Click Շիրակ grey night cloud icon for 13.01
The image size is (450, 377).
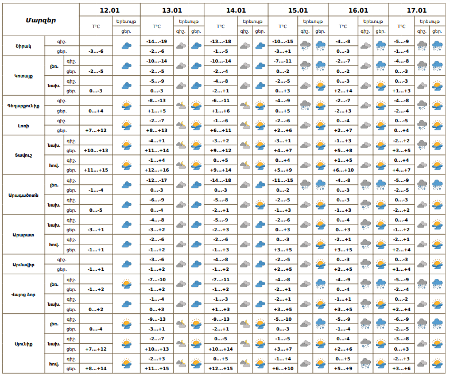[x=181, y=46]
